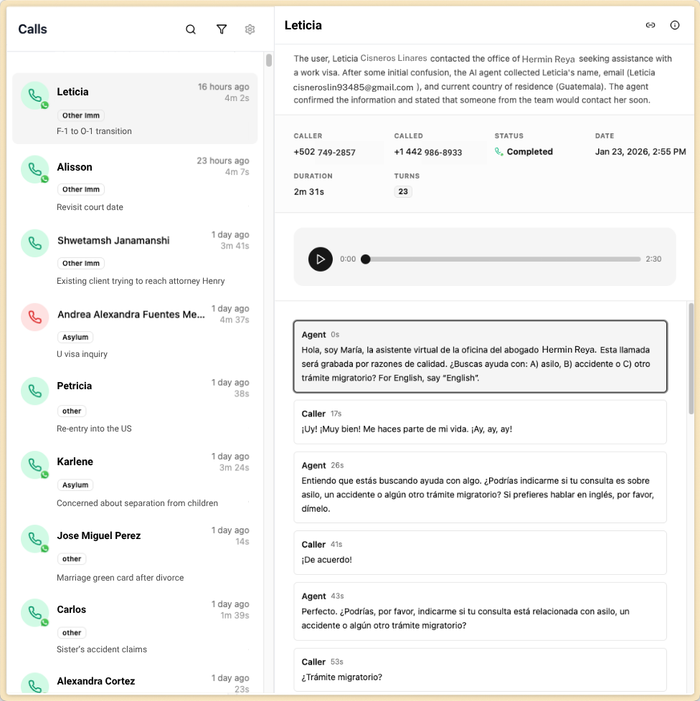Click Leticia's green phone avatar
700x701 pixels.
tap(35, 95)
